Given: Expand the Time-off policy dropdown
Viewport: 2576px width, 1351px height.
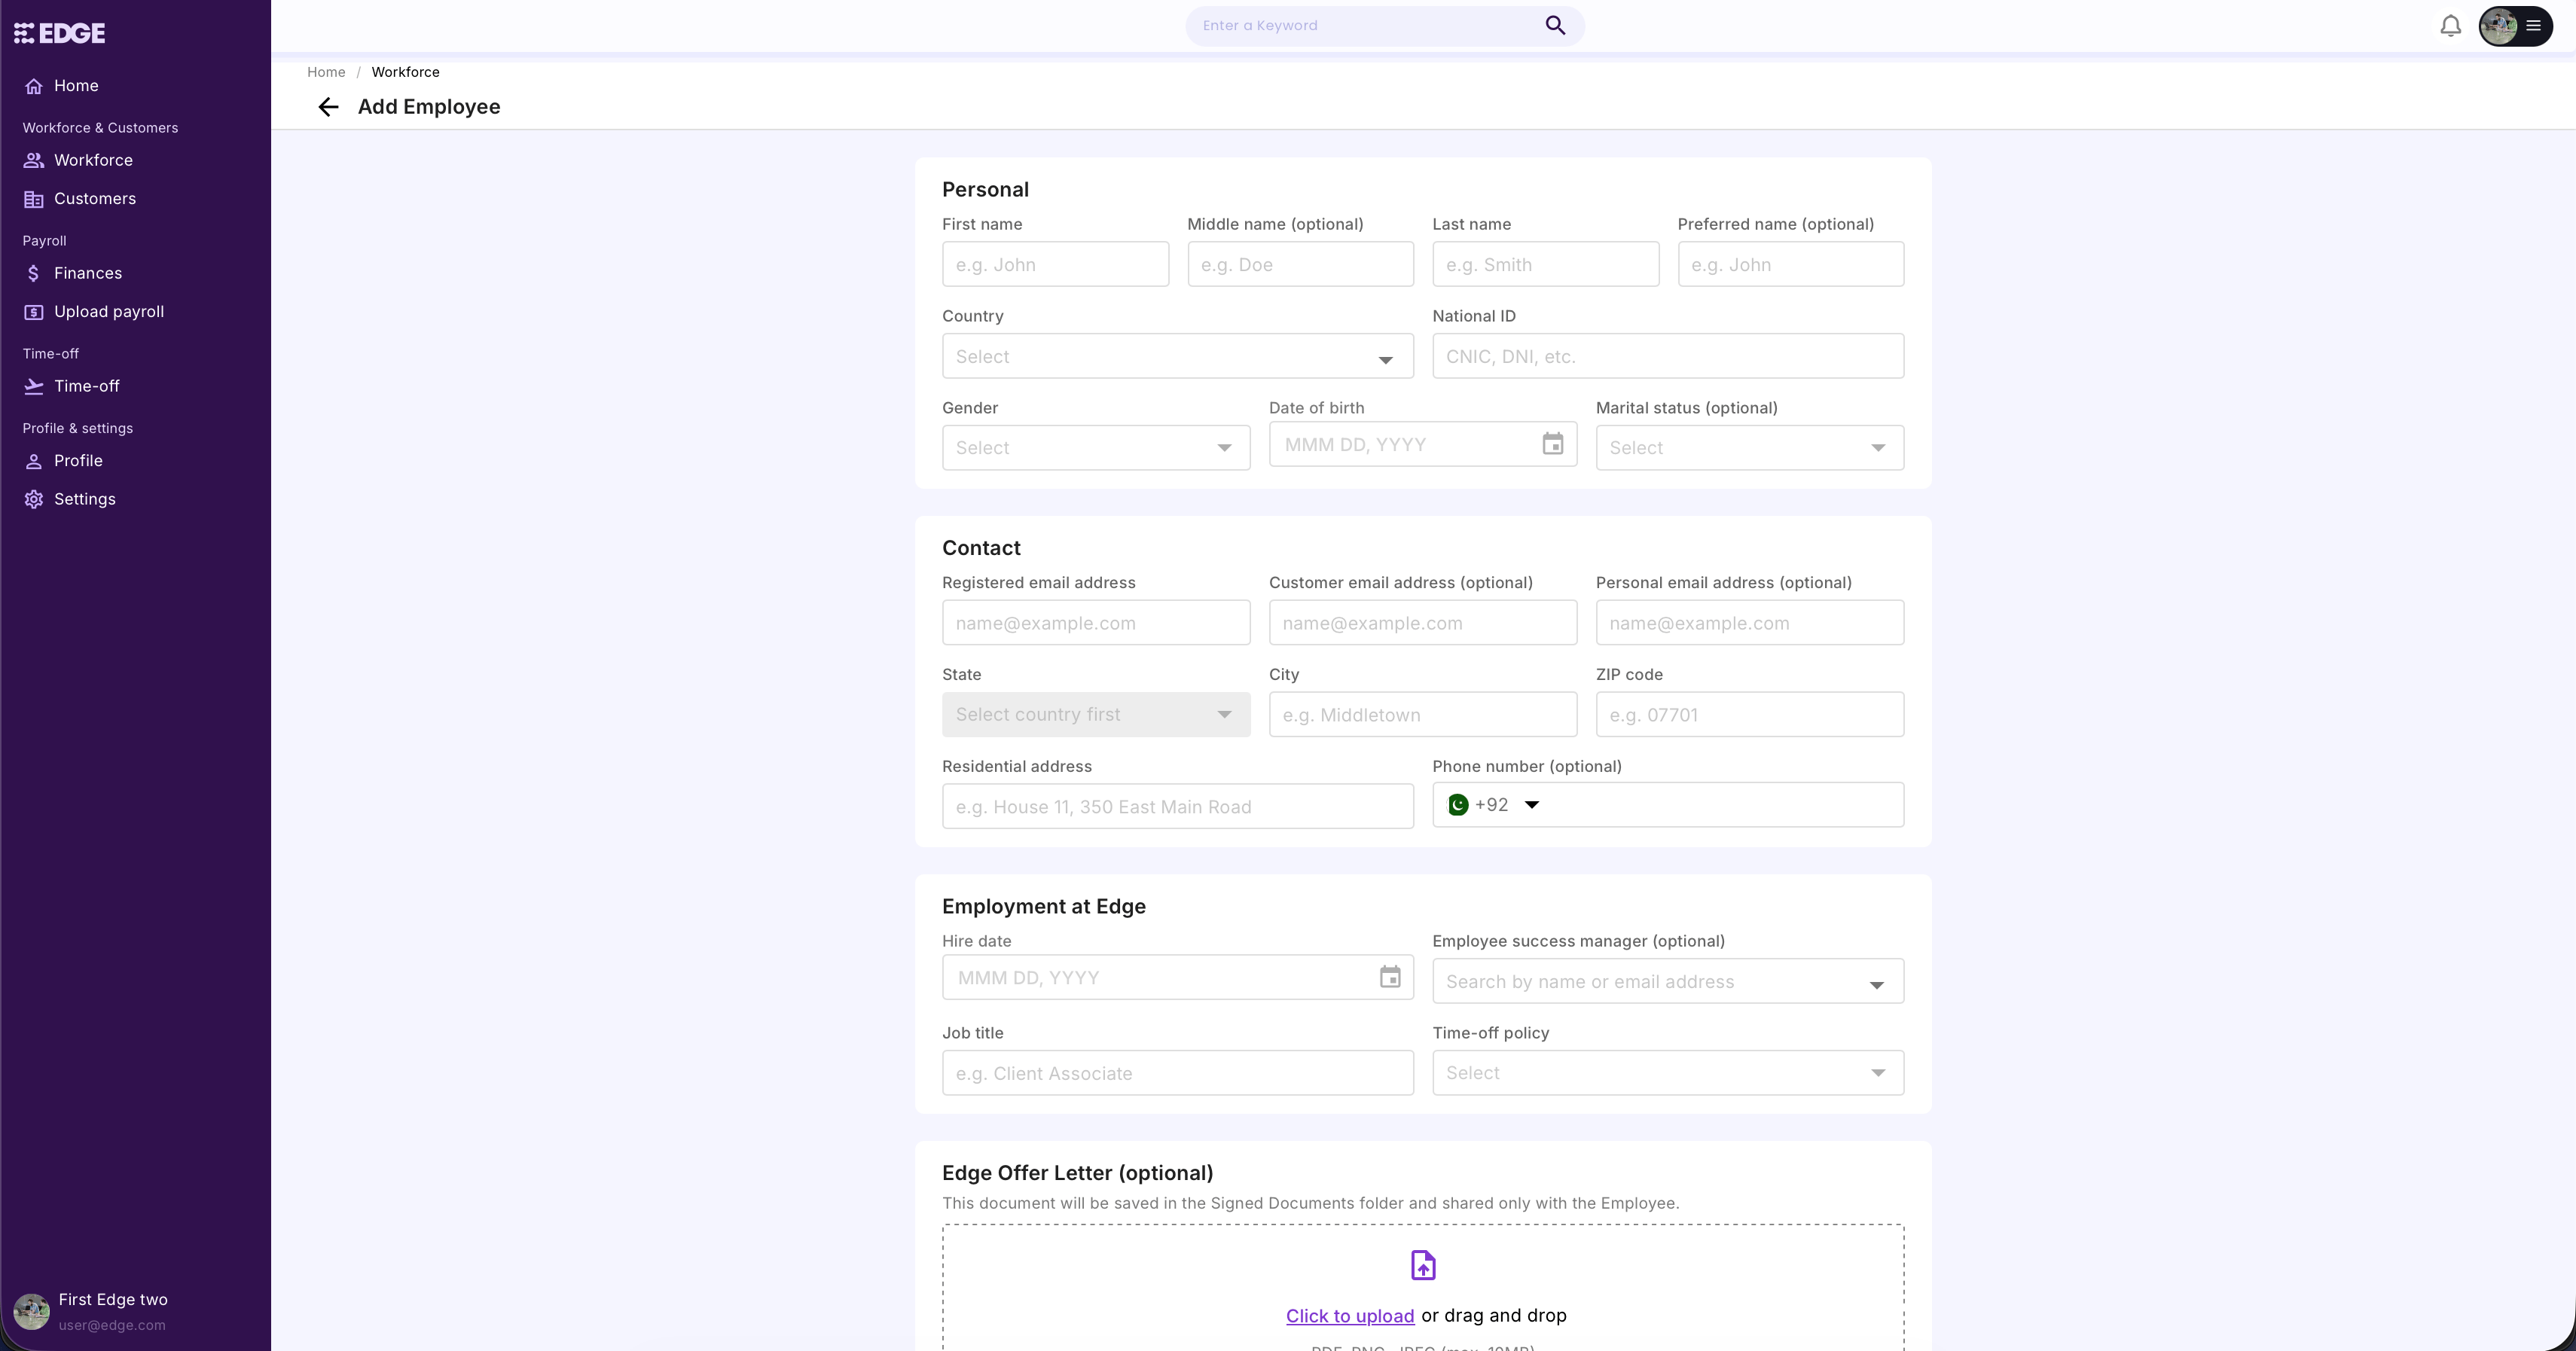Looking at the screenshot, I should [x=1667, y=1073].
